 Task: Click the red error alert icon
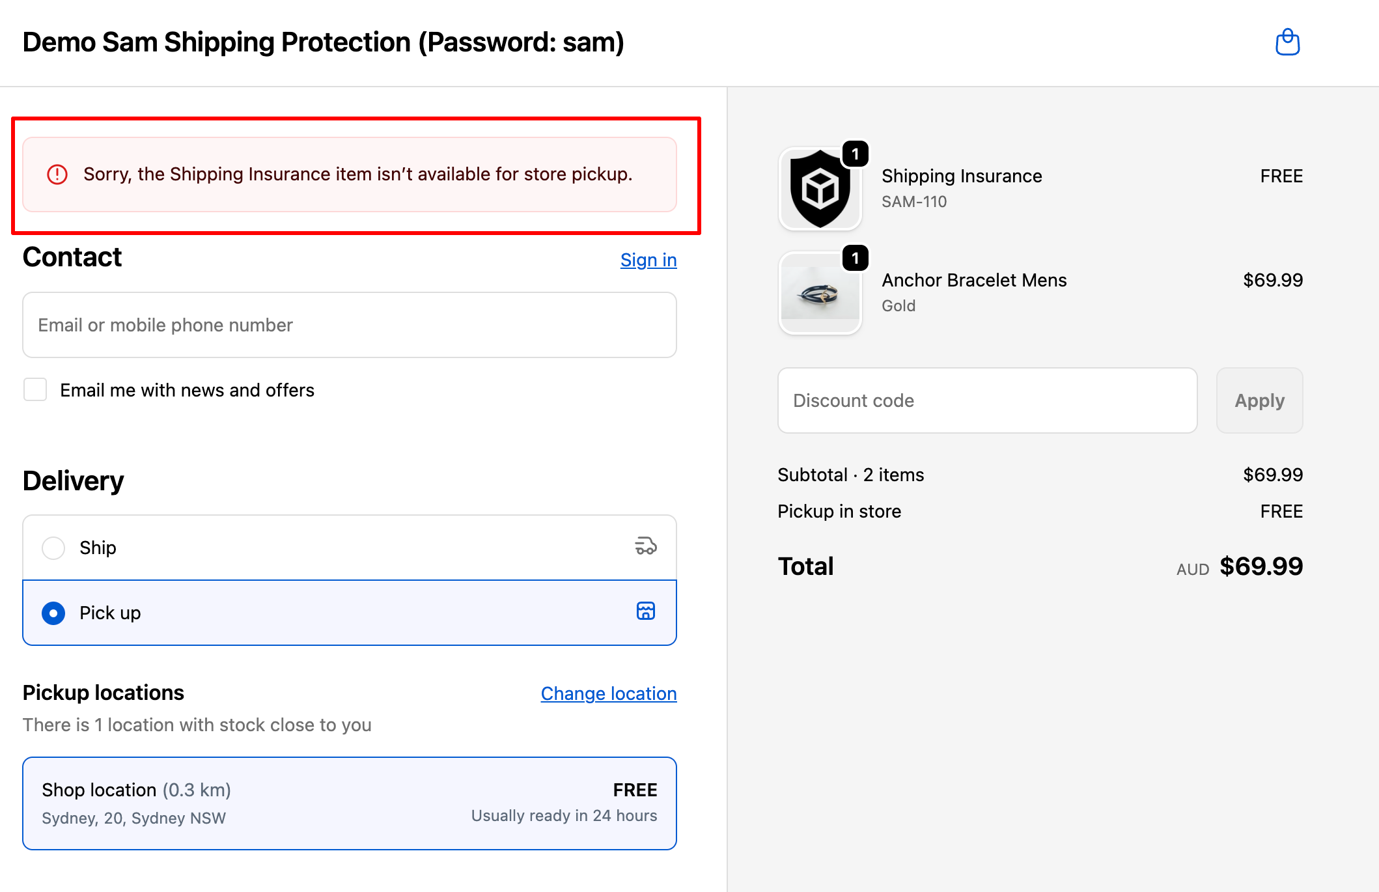57,174
